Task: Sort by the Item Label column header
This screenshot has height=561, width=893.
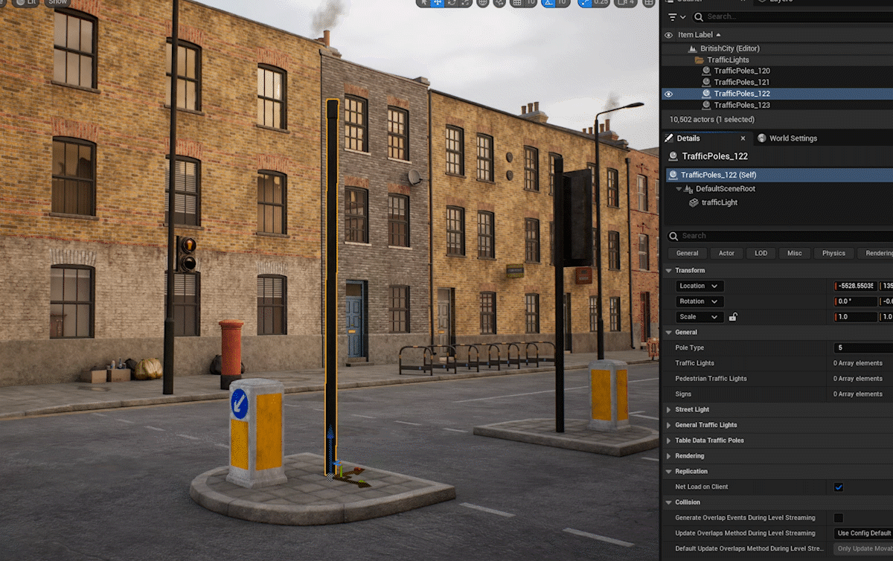Action: pyautogui.click(x=695, y=35)
